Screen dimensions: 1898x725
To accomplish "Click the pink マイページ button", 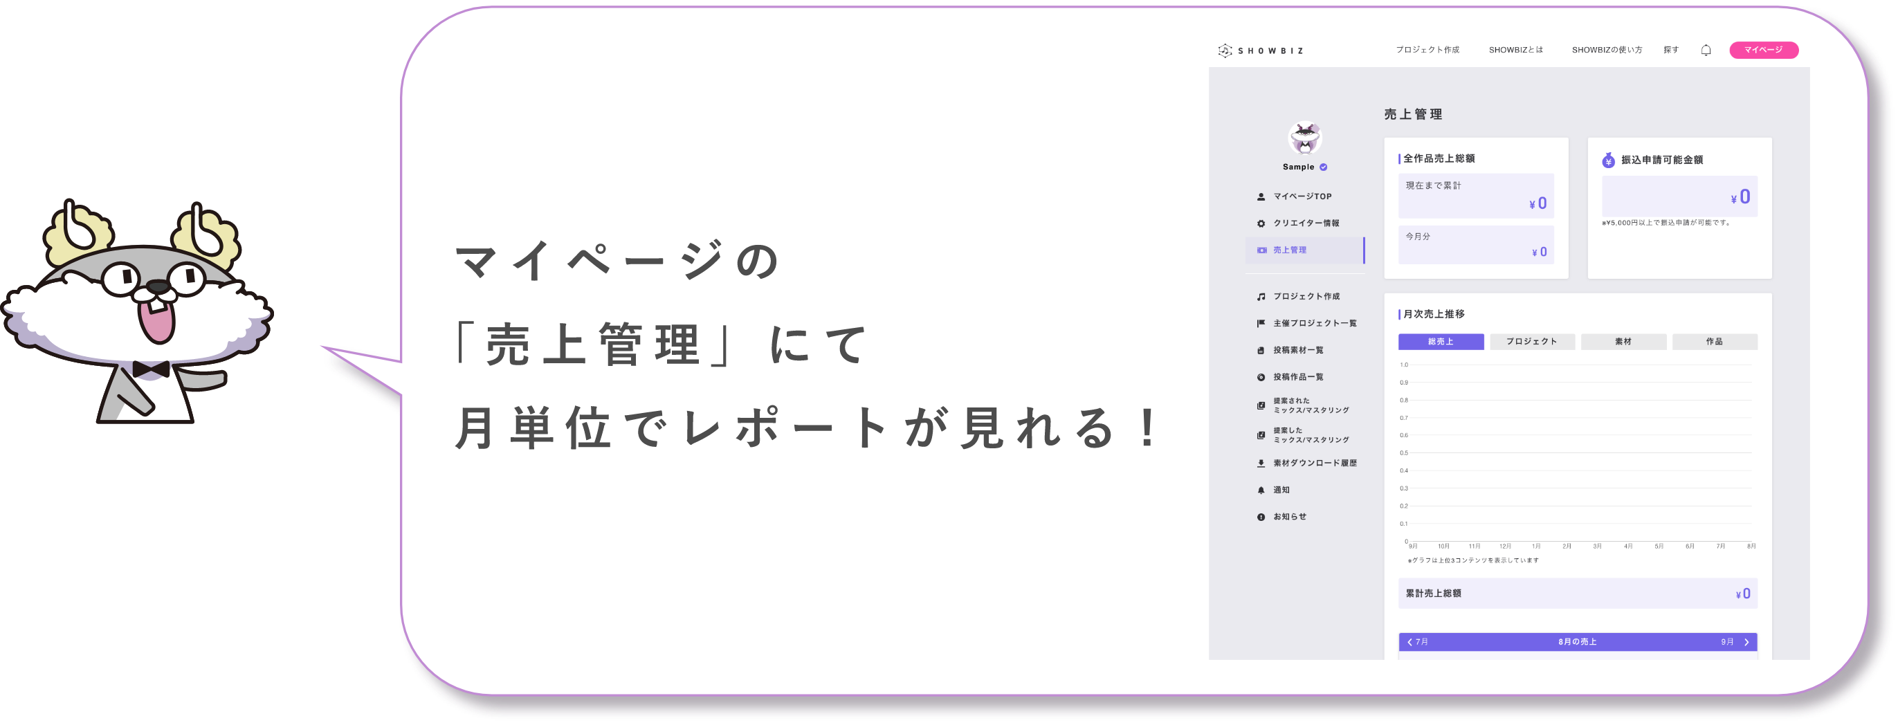I will (1763, 50).
